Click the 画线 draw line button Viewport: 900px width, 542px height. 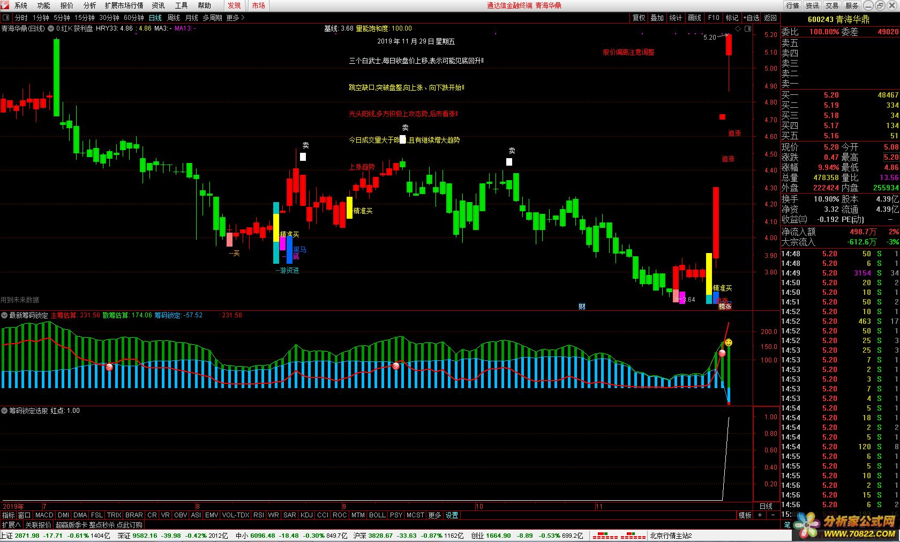[695, 18]
